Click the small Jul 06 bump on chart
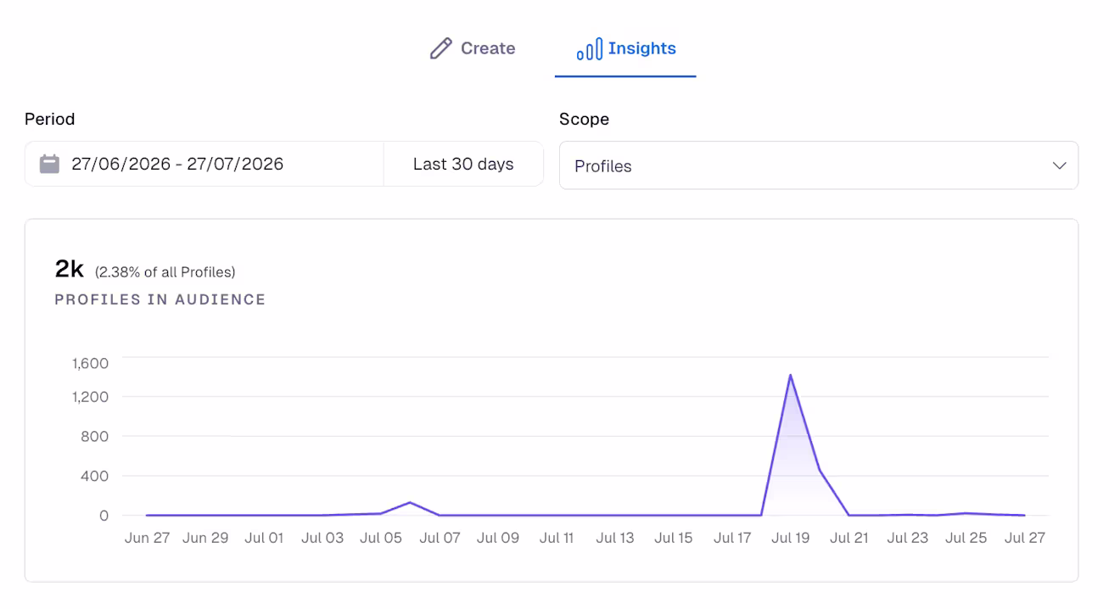This screenshot has height=609, width=1120. [410, 502]
